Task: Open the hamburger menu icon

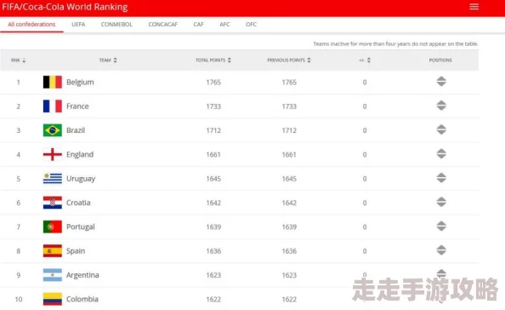Action: coord(474,7)
